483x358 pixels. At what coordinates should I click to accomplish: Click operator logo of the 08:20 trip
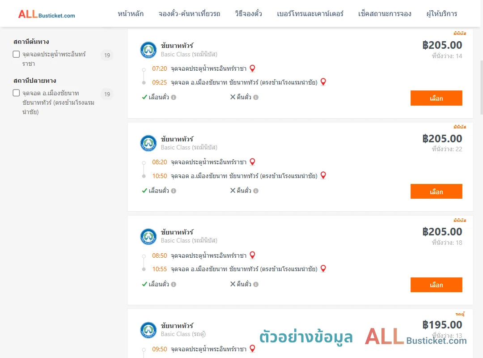click(x=148, y=143)
